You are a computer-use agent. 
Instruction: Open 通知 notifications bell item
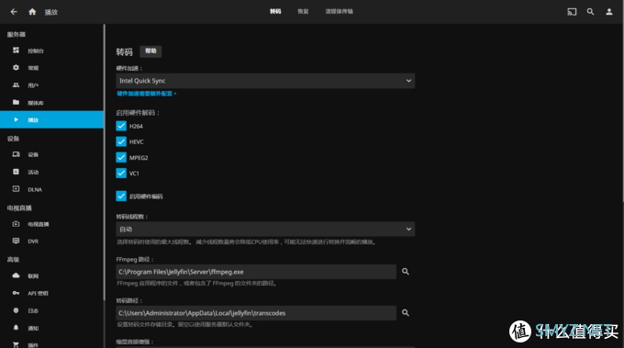51,328
